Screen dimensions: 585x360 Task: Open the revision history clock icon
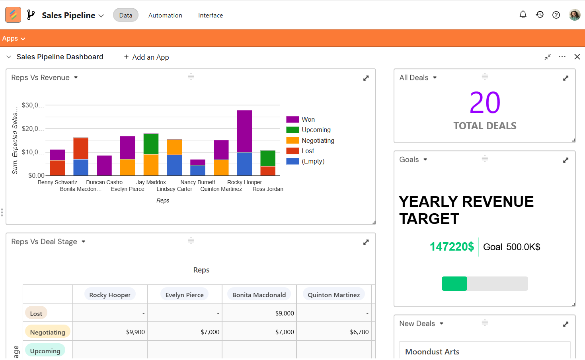540,15
